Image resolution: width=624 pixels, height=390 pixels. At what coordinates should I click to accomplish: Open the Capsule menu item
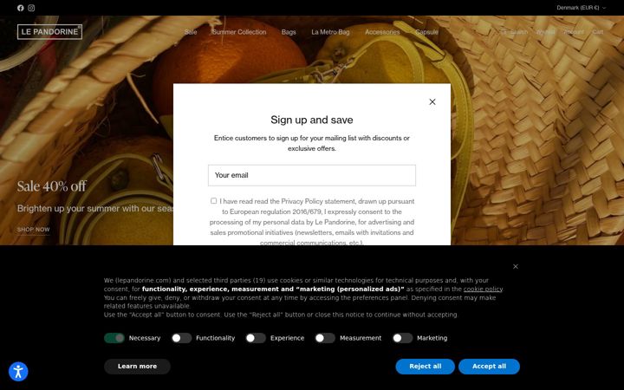coord(426,32)
